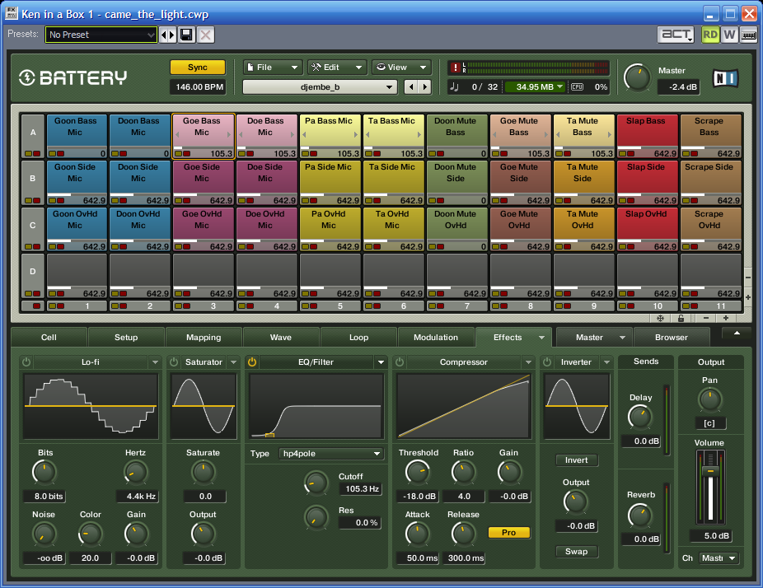The image size is (763, 588).
Task: Click the 34.95 MB memory display
Action: coord(535,87)
